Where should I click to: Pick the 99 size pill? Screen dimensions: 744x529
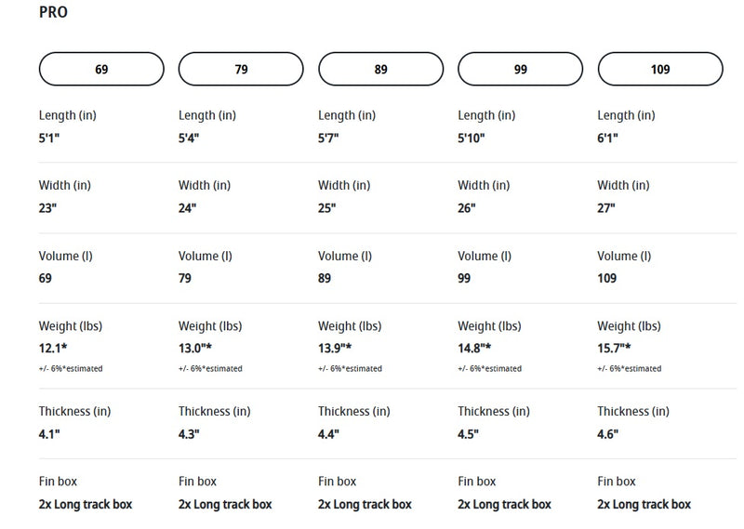521,70
